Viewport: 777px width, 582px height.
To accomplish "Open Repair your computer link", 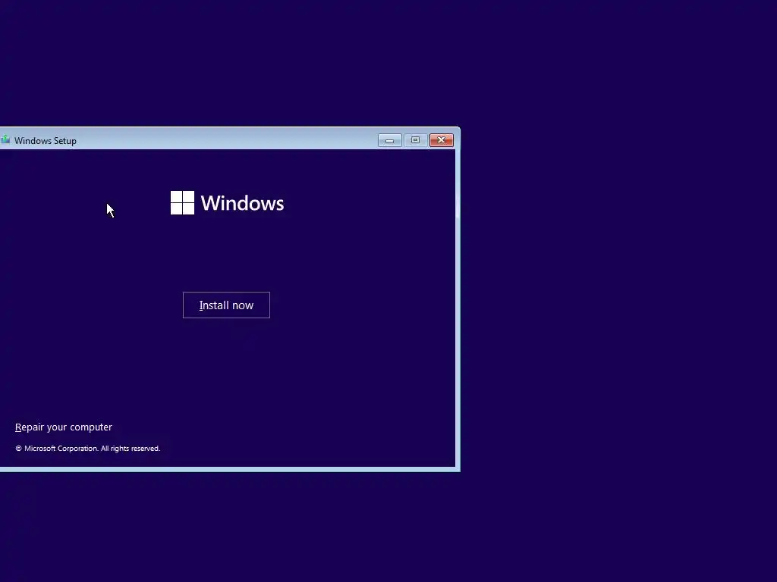I will coord(64,427).
